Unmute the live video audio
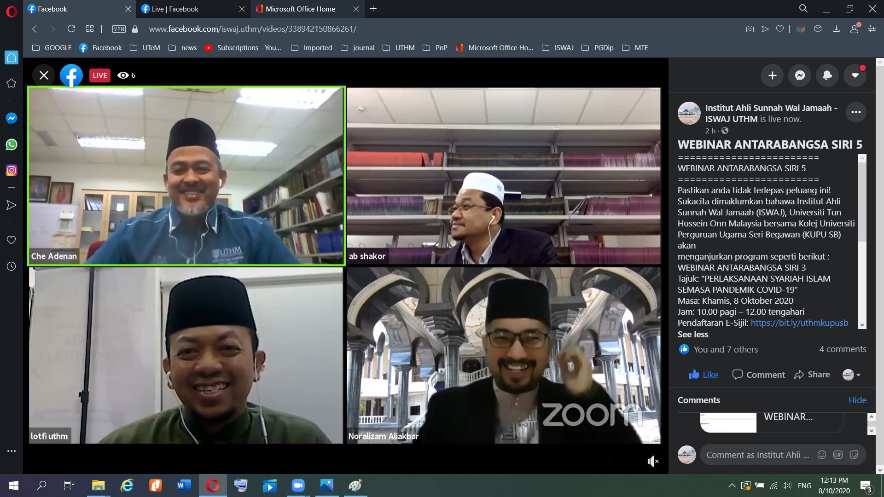884x497 pixels. [x=653, y=461]
